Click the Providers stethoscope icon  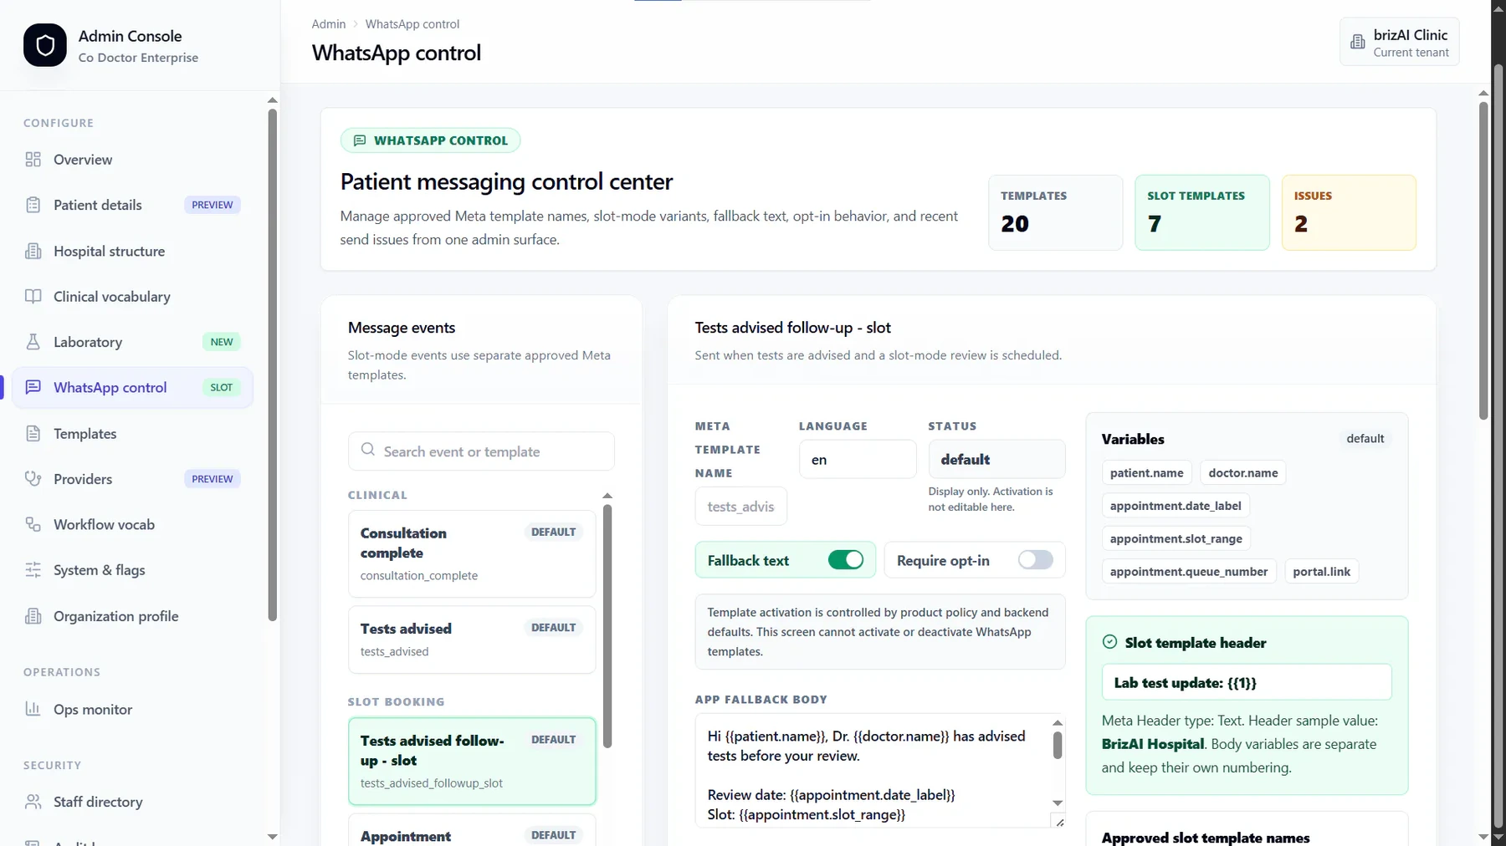point(33,479)
